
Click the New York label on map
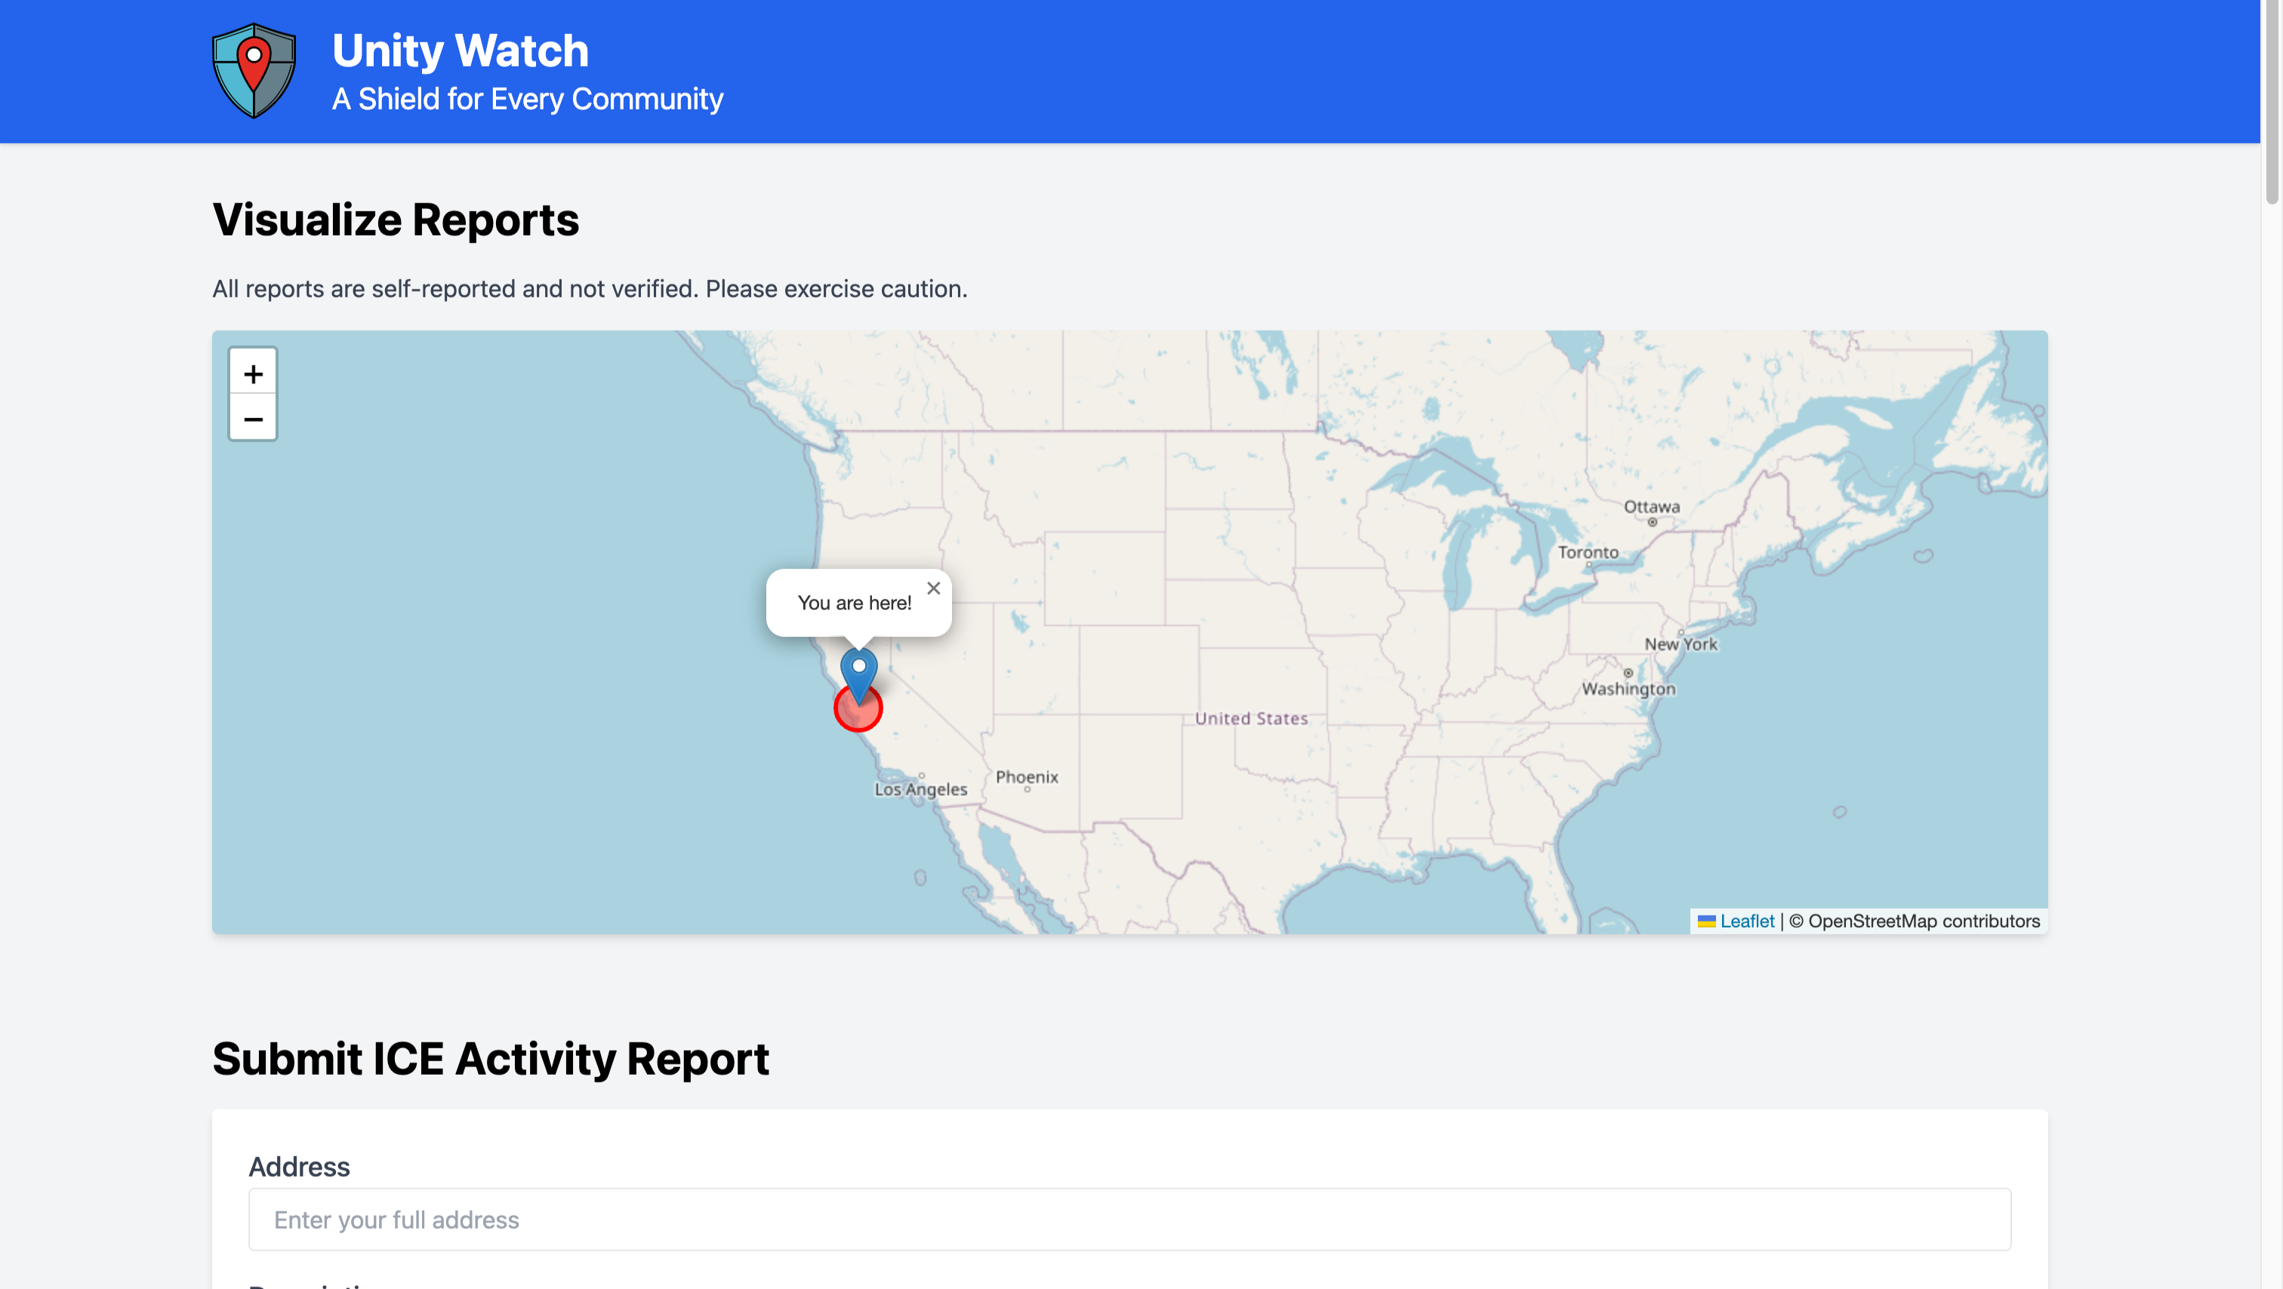1681,644
